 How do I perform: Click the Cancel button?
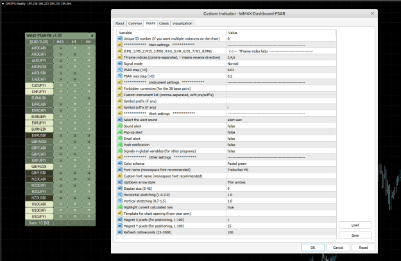(338, 248)
